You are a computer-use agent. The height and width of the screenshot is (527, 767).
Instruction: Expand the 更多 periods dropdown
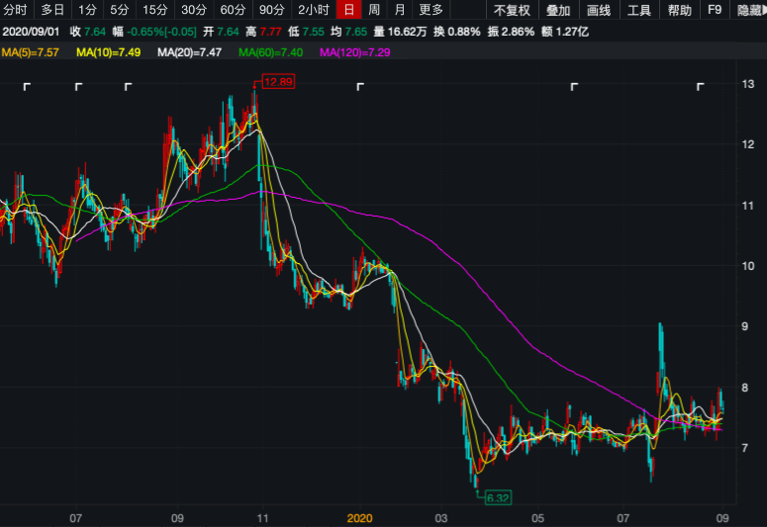[x=431, y=11]
